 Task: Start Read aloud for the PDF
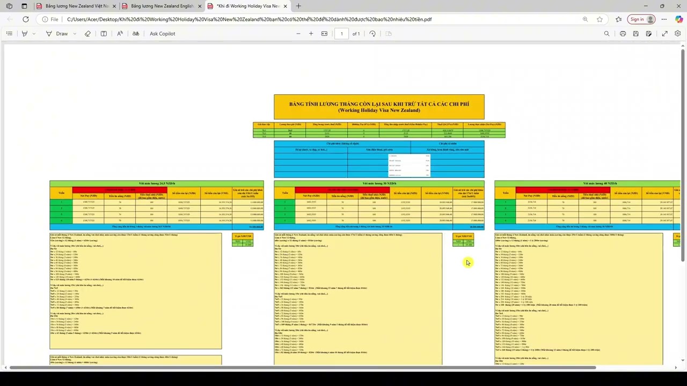point(120,33)
